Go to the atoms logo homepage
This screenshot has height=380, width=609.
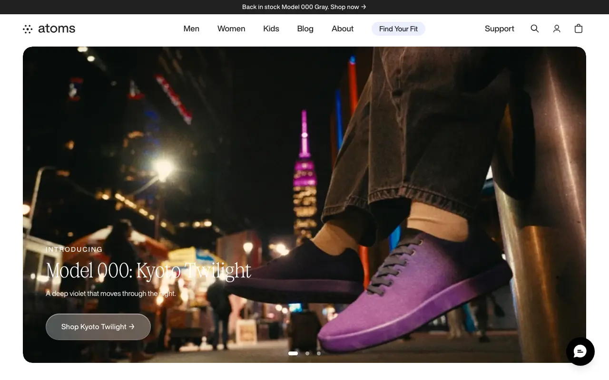tap(49, 28)
